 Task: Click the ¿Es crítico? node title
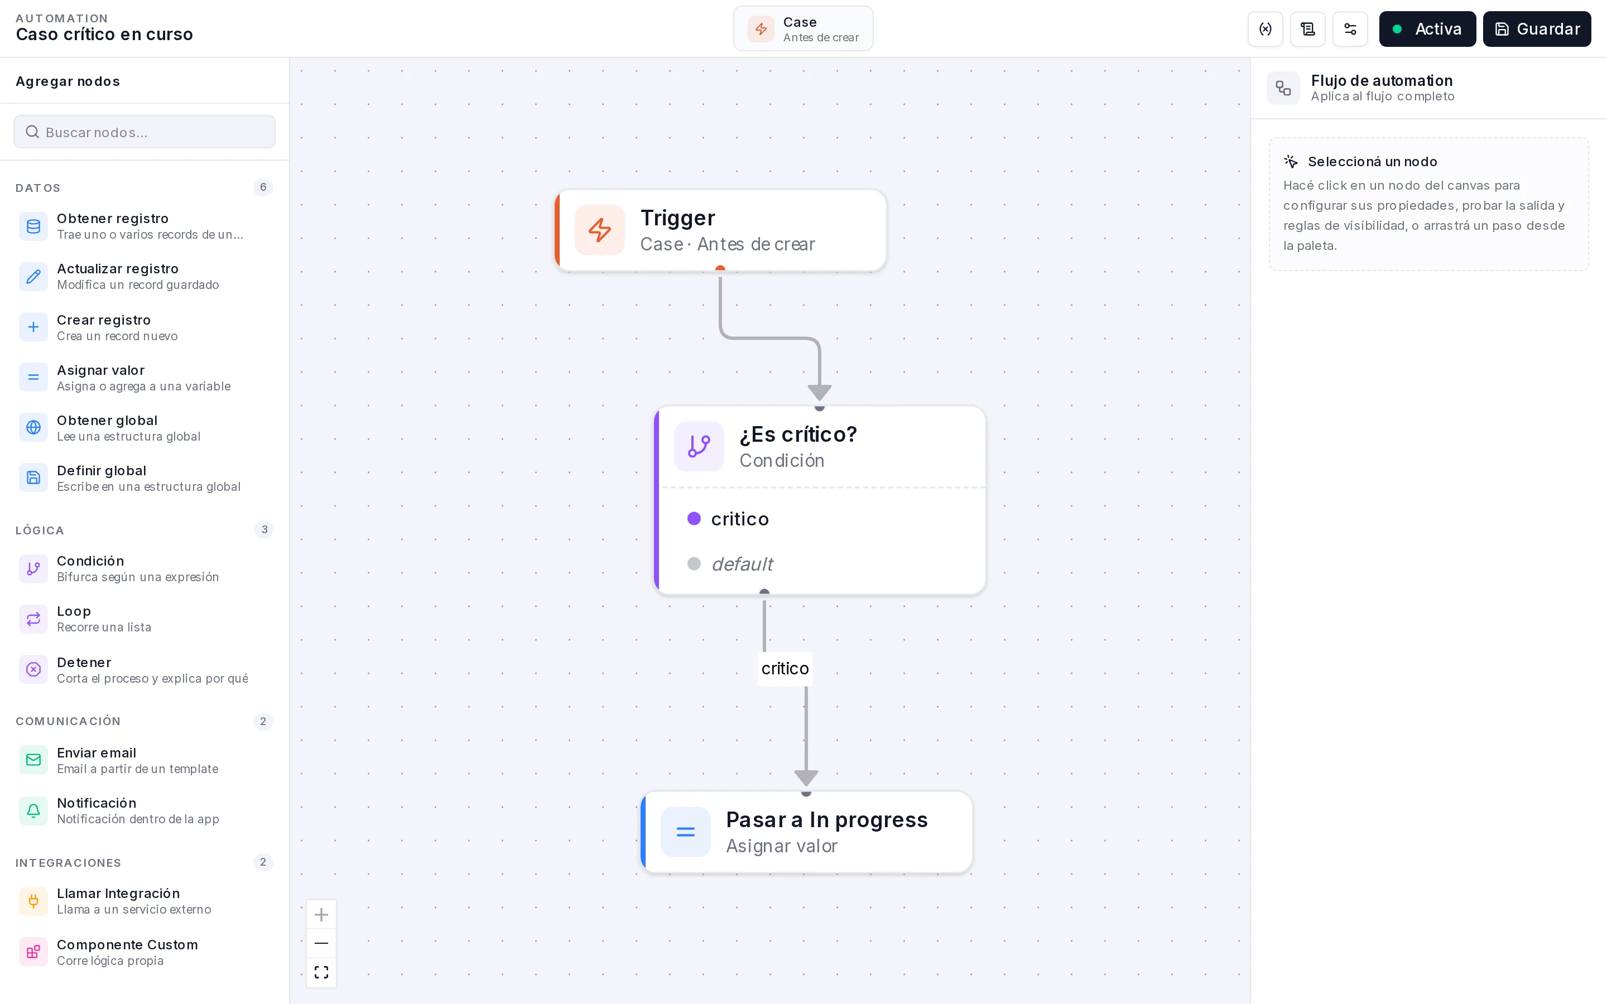pos(798,435)
